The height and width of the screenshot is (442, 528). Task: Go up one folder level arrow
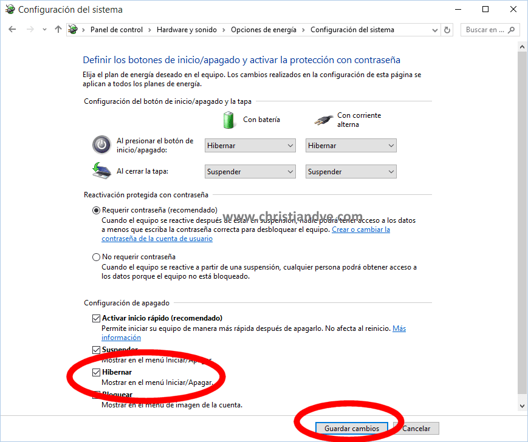point(58,30)
